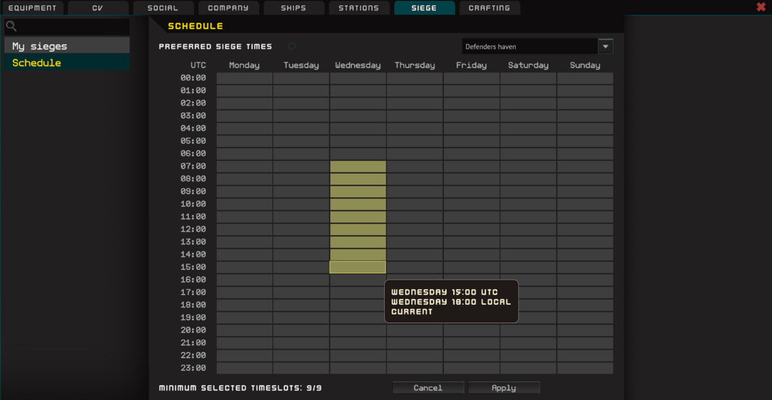Click the red X close icon
Screen dimensions: 772x400
761,7
